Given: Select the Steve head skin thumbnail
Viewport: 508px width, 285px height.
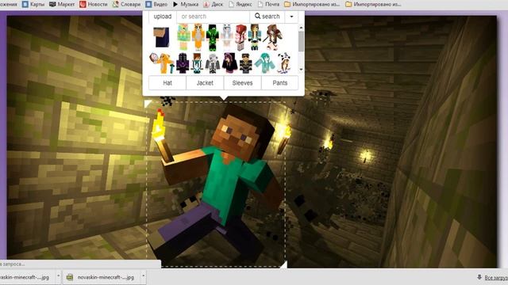Looking at the screenshot, I should pyautogui.click(x=161, y=37).
